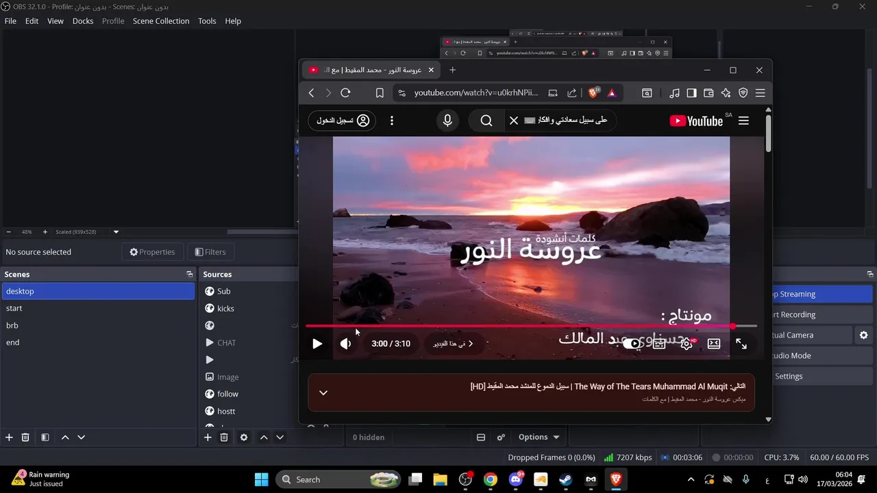Open OBS Docks menu

83,21
